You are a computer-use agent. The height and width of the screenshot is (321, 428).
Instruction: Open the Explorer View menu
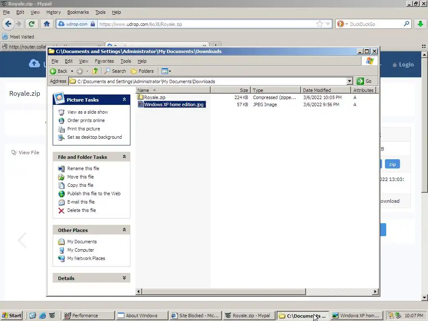point(84,61)
